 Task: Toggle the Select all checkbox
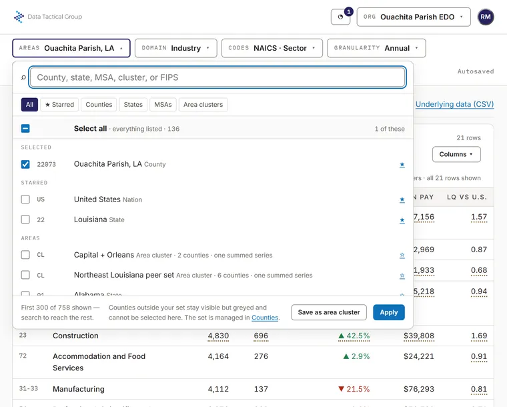pos(25,129)
